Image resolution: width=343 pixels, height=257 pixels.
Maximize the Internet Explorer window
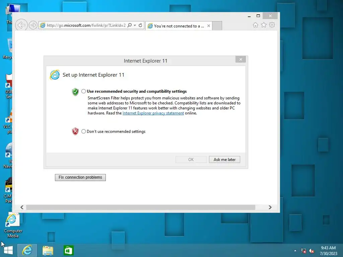point(258,16)
